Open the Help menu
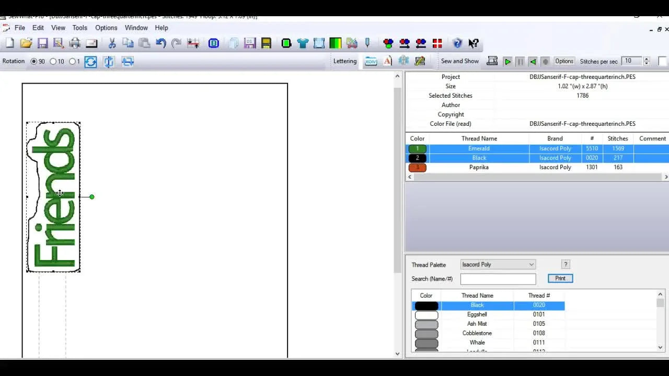The height and width of the screenshot is (376, 669). tap(162, 28)
